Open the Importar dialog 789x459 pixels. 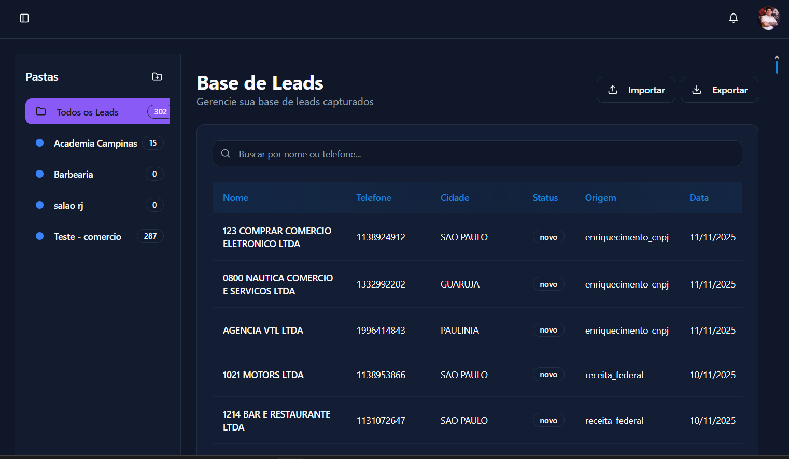point(636,90)
